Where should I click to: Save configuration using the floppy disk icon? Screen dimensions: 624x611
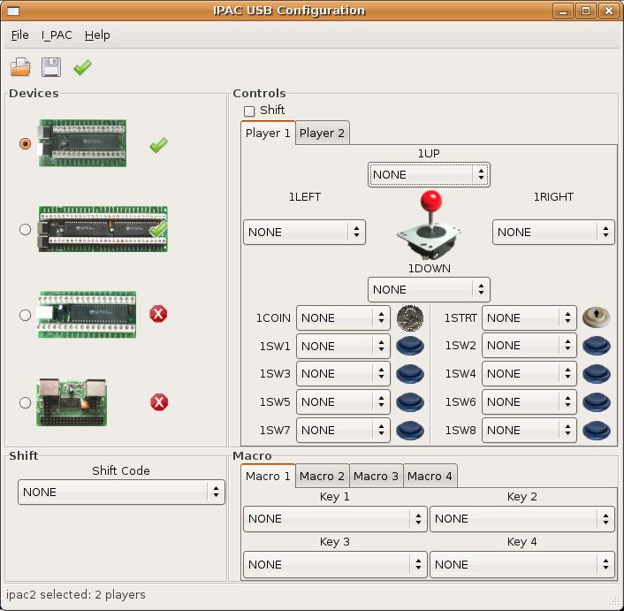[51, 67]
